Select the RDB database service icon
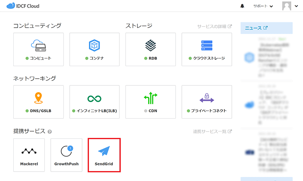The height and width of the screenshot is (181, 303). tap(150, 50)
